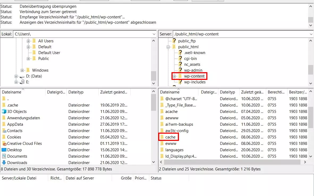Click the Documents icon in local list

(x=4, y=156)
